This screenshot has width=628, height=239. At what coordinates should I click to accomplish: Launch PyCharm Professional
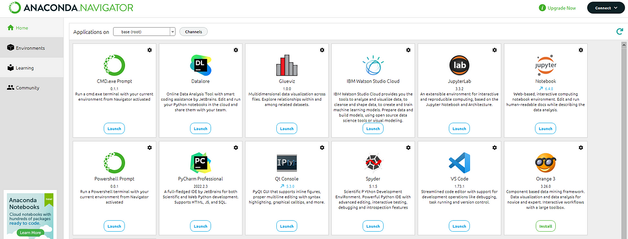point(200,226)
